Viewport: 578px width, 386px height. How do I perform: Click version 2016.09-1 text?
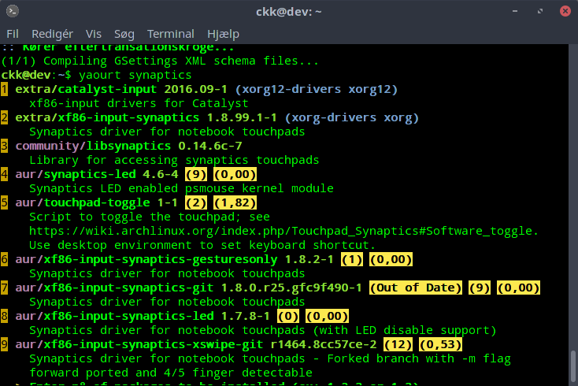pyautogui.click(x=195, y=89)
